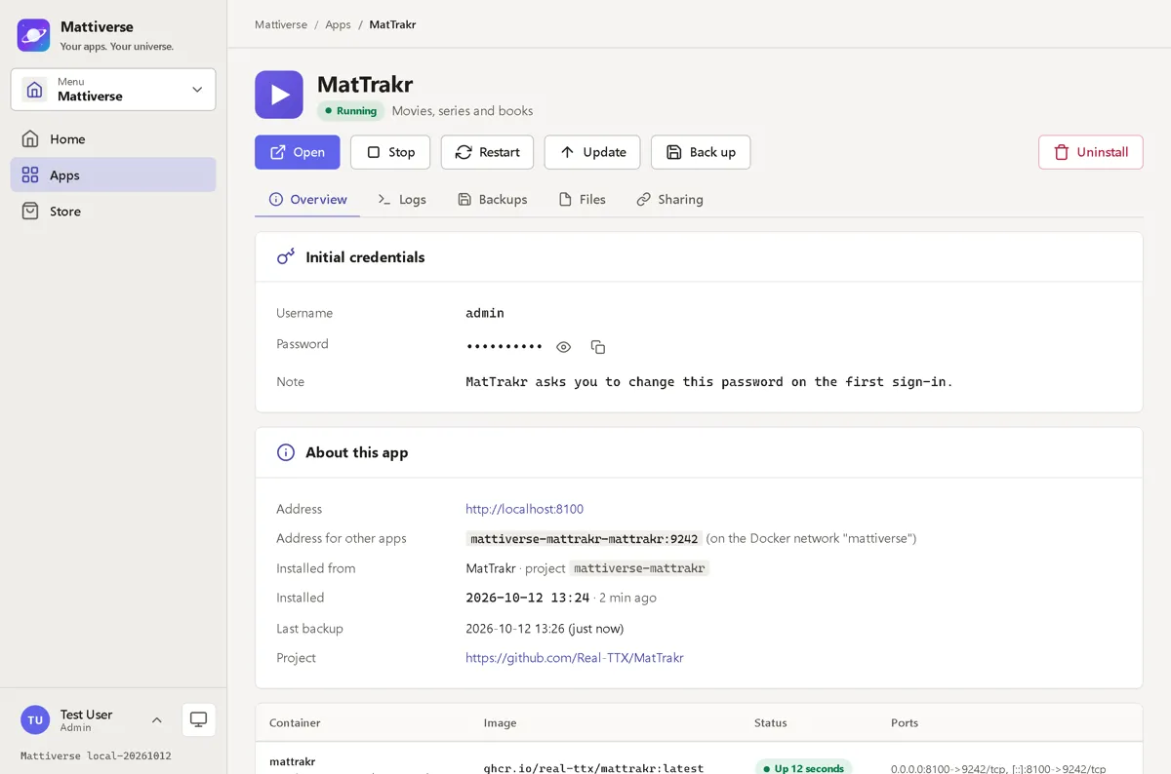The height and width of the screenshot is (774, 1171).
Task: Click the Open button
Action: 298,152
